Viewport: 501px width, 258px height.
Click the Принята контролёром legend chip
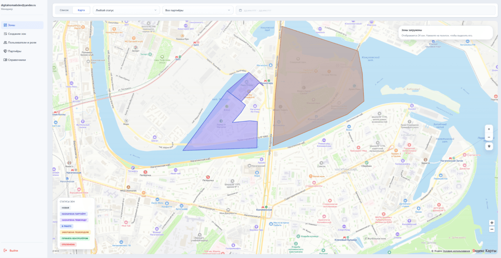pyautogui.click(x=75, y=238)
